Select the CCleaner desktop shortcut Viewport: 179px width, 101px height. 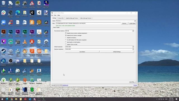[11, 23]
